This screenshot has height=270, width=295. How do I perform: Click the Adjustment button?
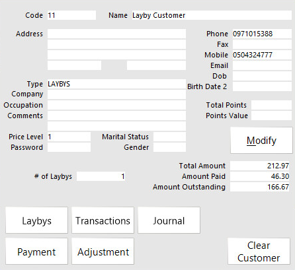click(x=103, y=251)
